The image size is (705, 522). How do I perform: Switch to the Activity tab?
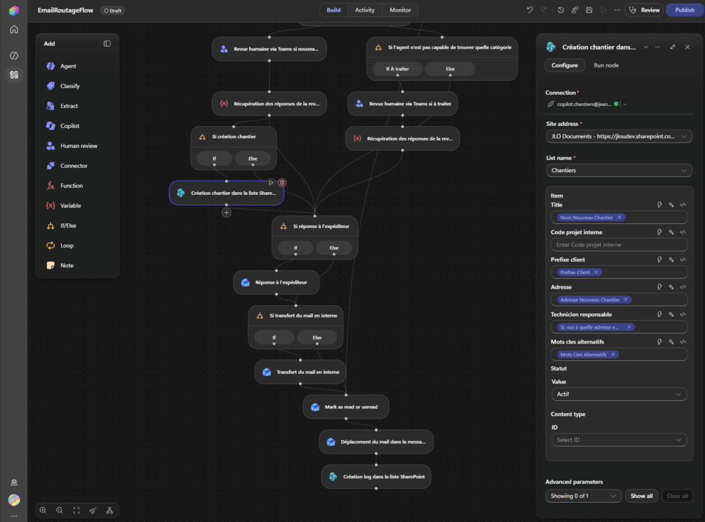(365, 10)
